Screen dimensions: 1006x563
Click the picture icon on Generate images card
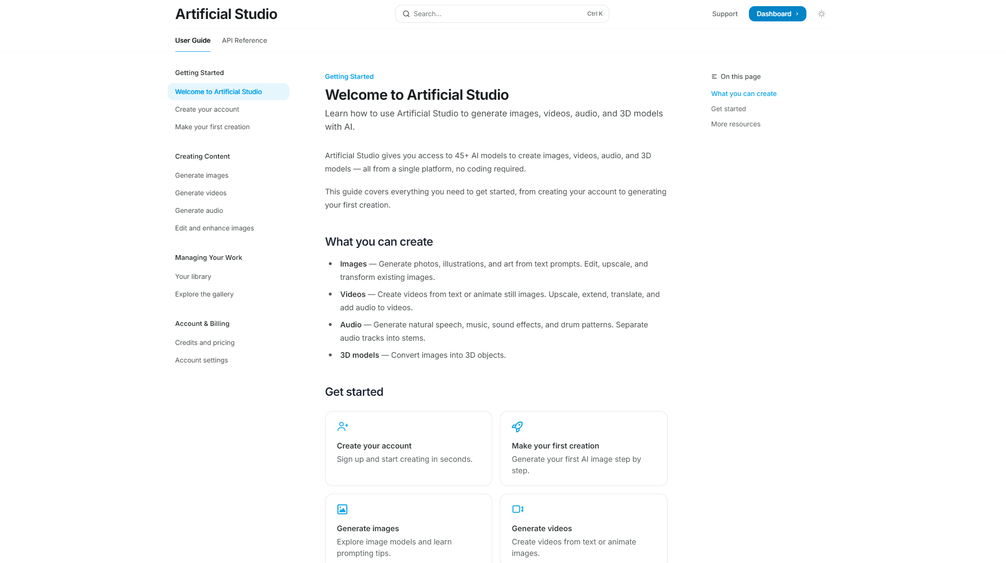click(342, 509)
